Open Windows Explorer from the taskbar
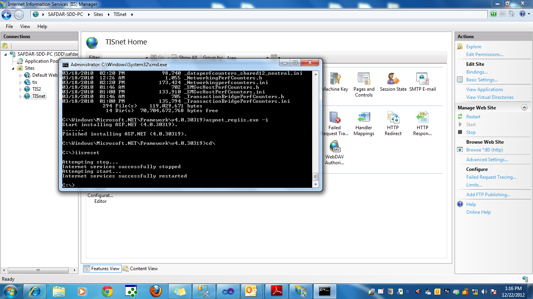Viewport: 533px width, 299px height. 59,291
